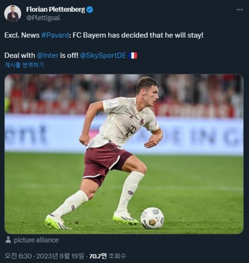This screenshot has height=263, width=249.
Task: Click the picture alliance credit text
Action: (36, 240)
